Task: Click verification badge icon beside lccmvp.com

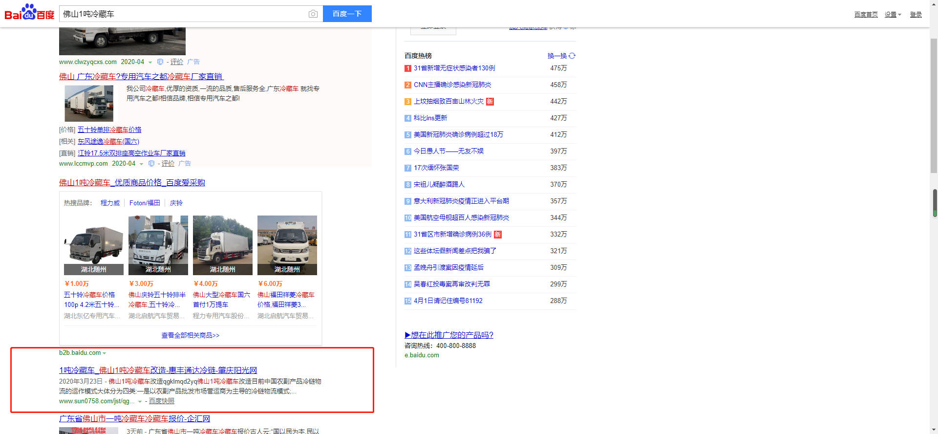Action: (x=151, y=164)
